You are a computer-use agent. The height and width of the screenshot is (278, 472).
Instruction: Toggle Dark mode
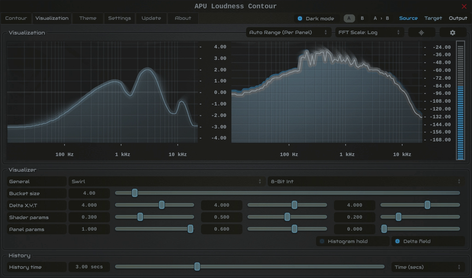(x=316, y=18)
